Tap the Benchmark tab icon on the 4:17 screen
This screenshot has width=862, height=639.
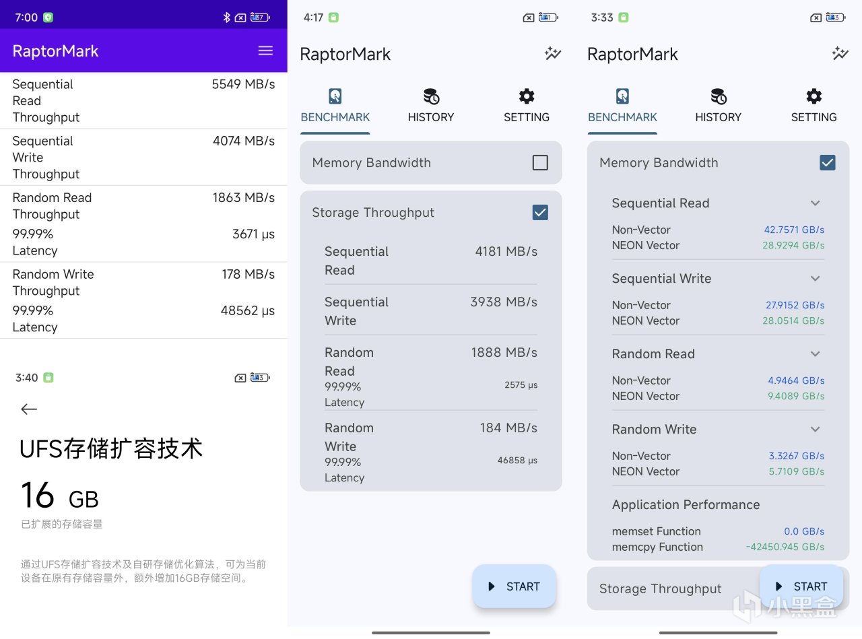pos(335,96)
